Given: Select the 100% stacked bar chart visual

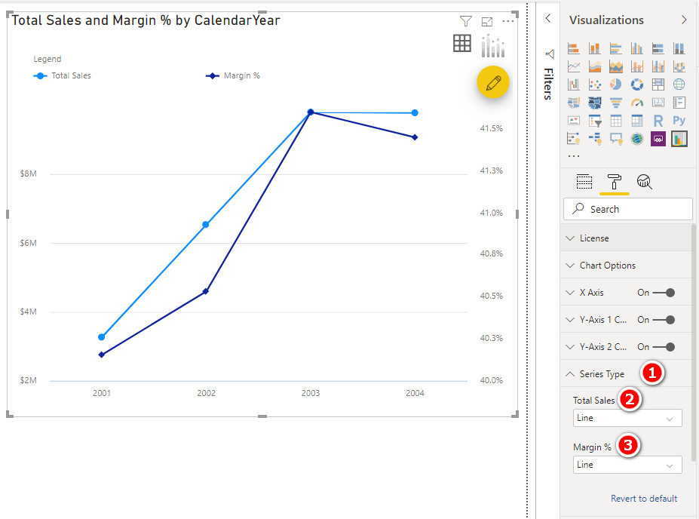Looking at the screenshot, I should point(658,48).
